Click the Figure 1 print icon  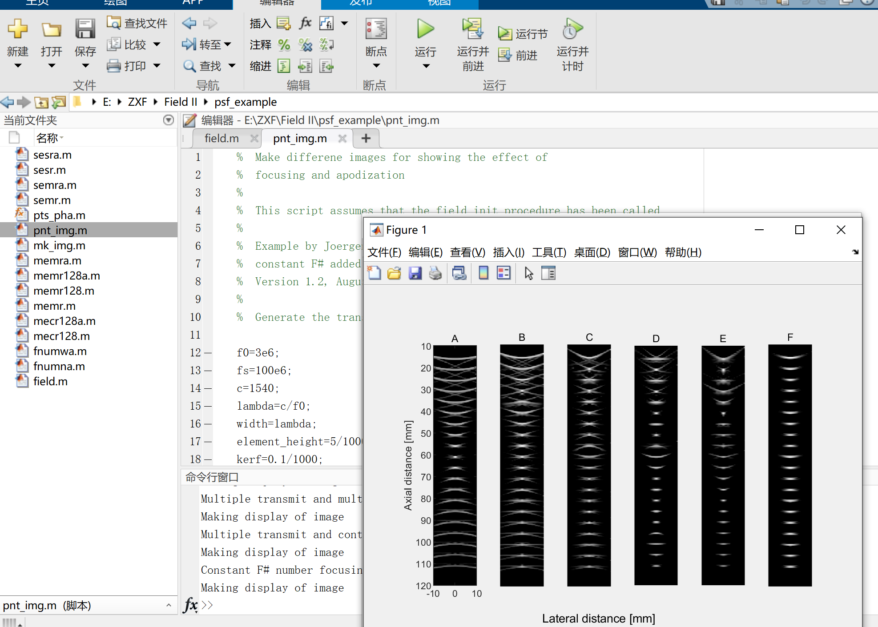(435, 273)
